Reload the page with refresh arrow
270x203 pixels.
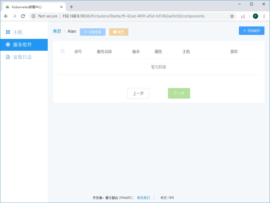click(x=23, y=16)
